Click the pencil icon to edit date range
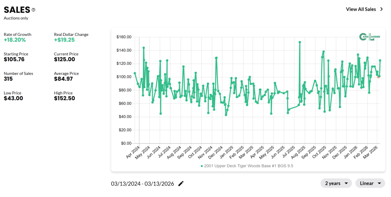Image resolution: width=391 pixels, height=197 pixels. click(x=181, y=184)
